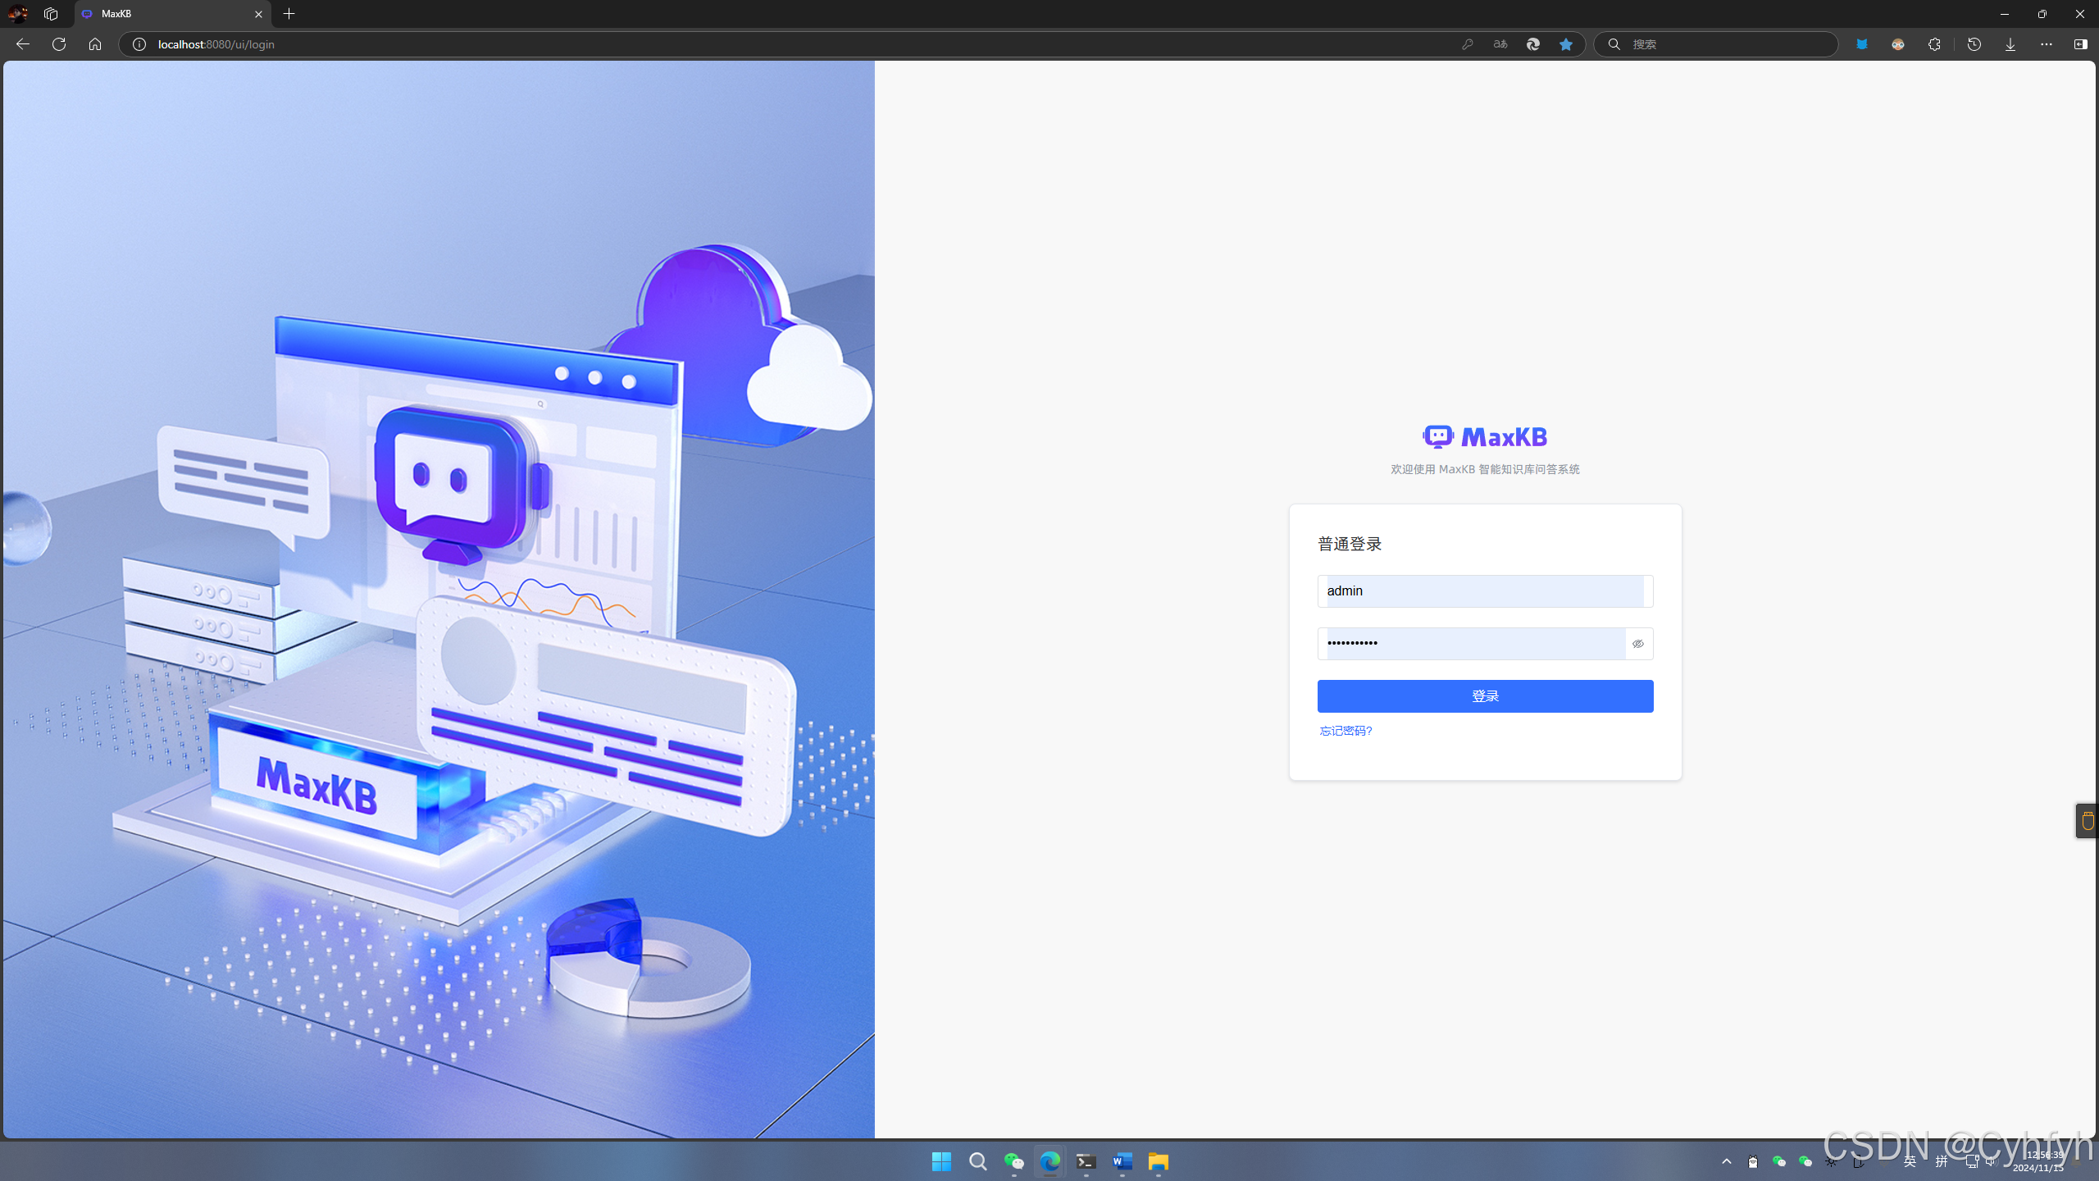Open browser downloads icon
The image size is (2099, 1181).
pos(2010,44)
